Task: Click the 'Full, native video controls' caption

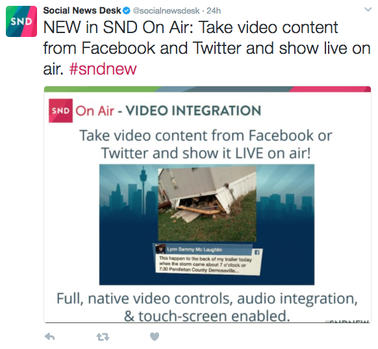Action: click(x=207, y=307)
